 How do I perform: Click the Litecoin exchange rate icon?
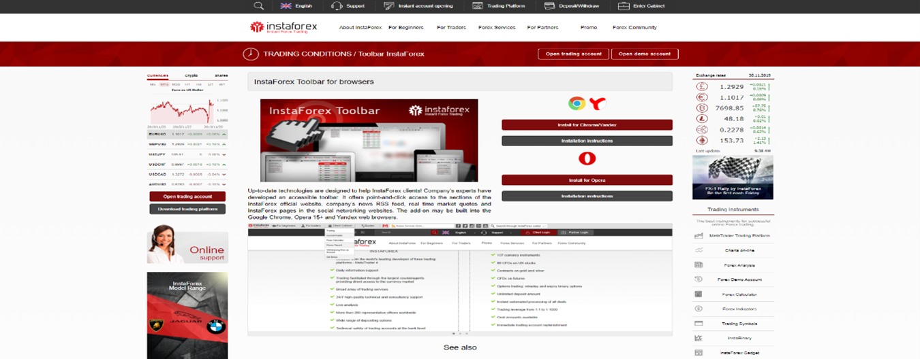point(702,118)
